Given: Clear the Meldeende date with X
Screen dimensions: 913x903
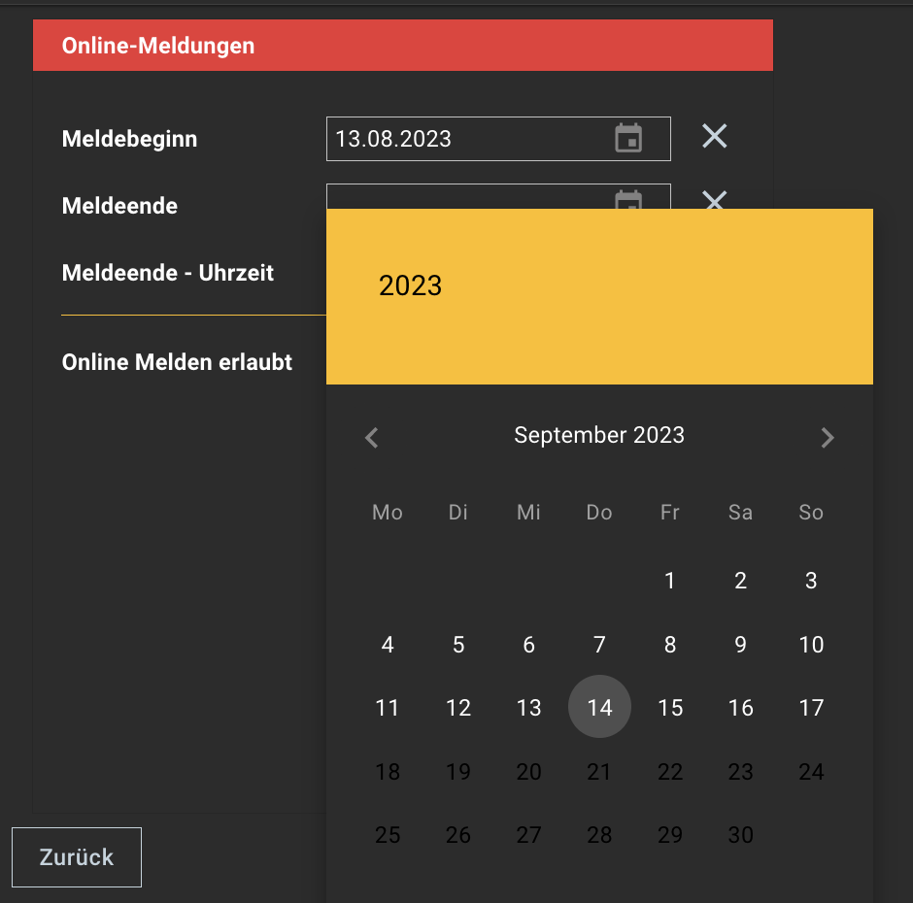Looking at the screenshot, I should pyautogui.click(x=715, y=199).
